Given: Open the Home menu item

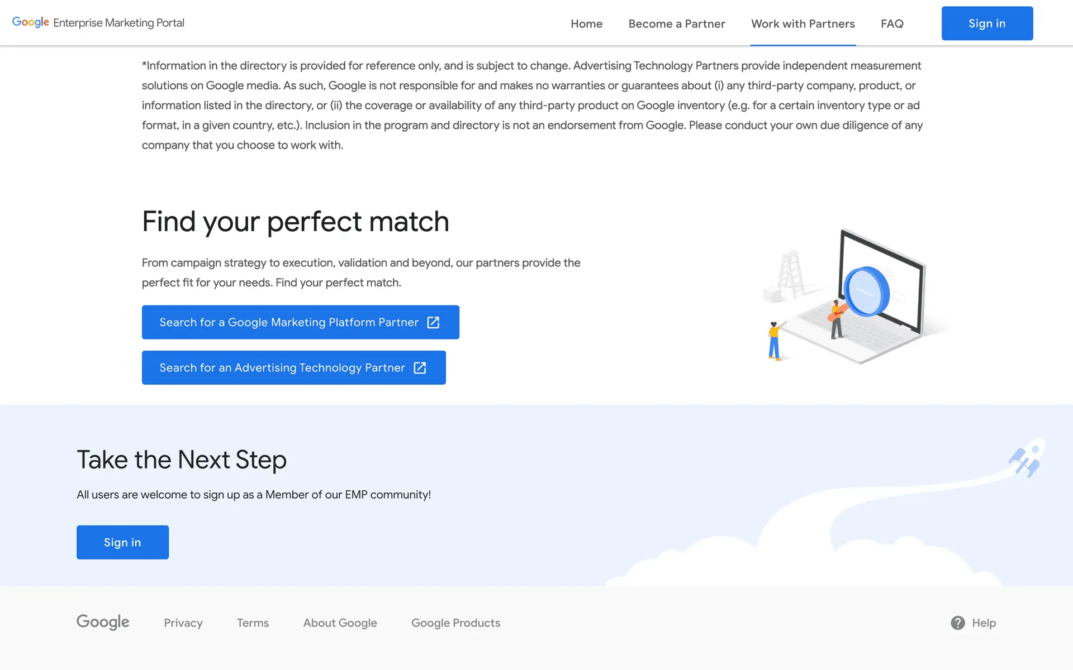Looking at the screenshot, I should click(x=586, y=23).
